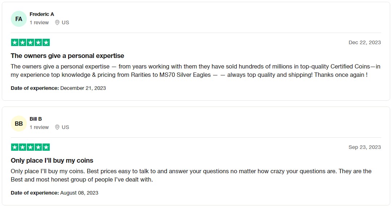The width and height of the screenshot is (392, 208).
Task: Click the five-star rating on Frederic A's review
Action: point(30,42)
